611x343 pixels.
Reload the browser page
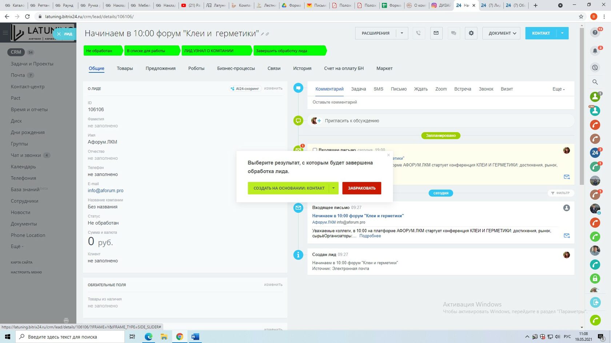coord(27,17)
